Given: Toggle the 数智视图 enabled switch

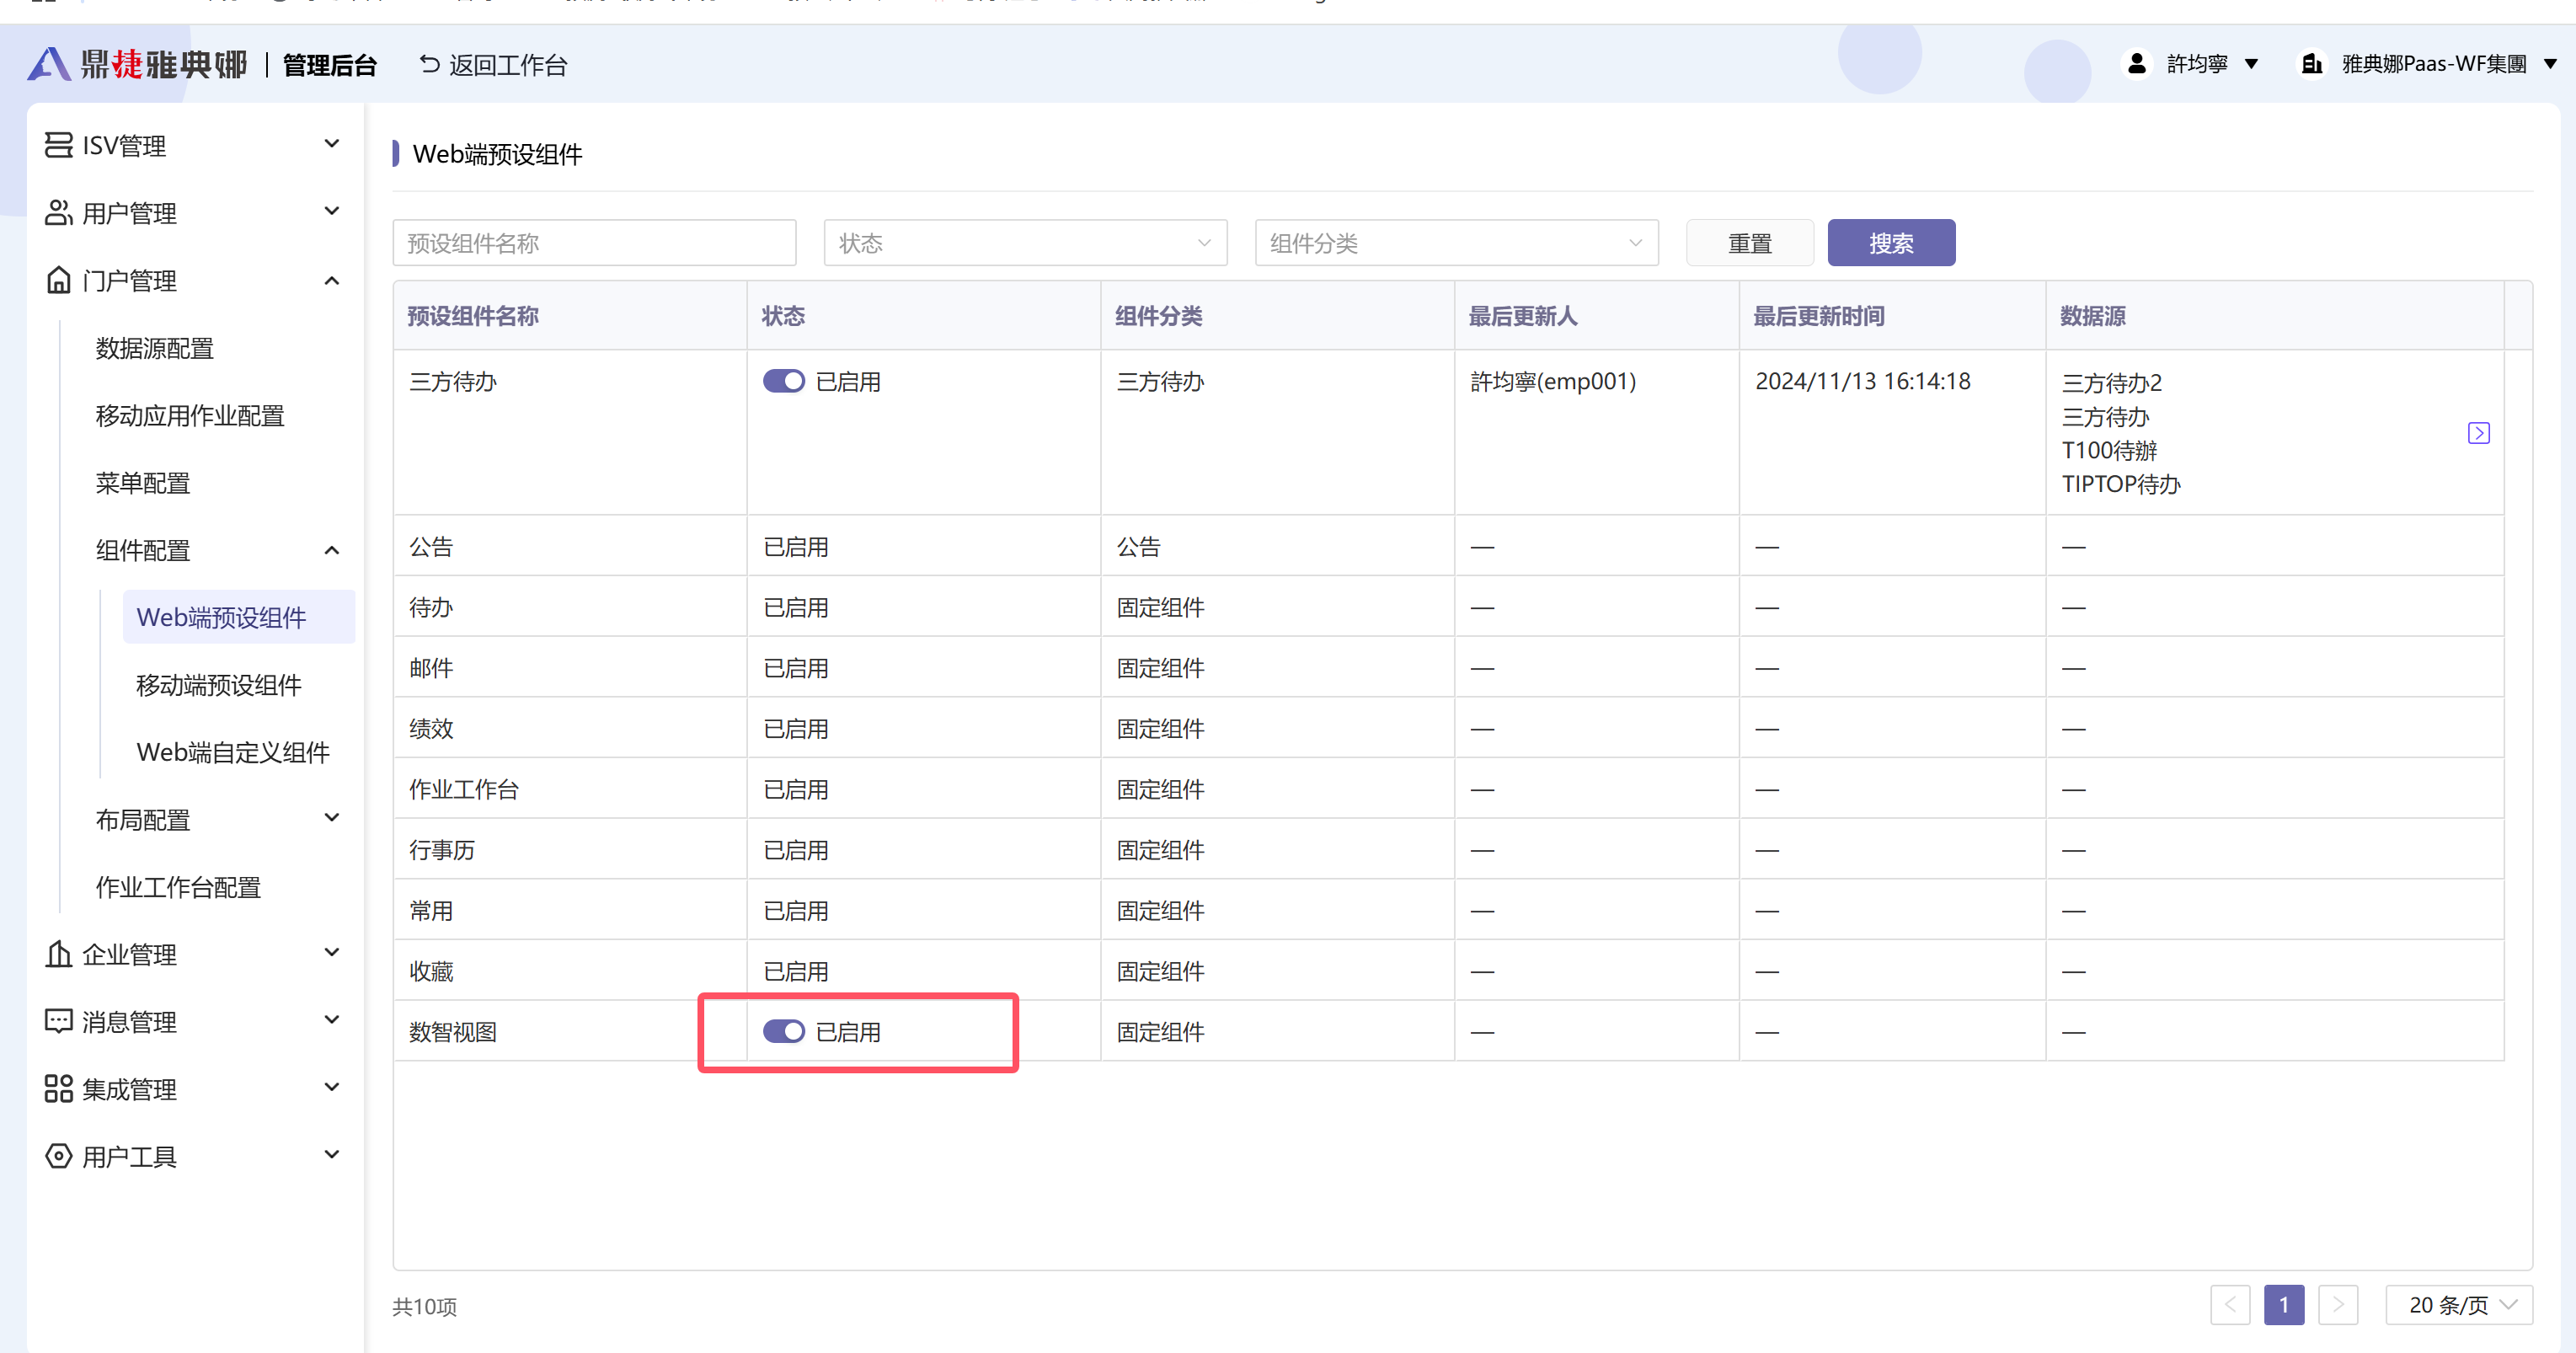Looking at the screenshot, I should (x=783, y=1031).
